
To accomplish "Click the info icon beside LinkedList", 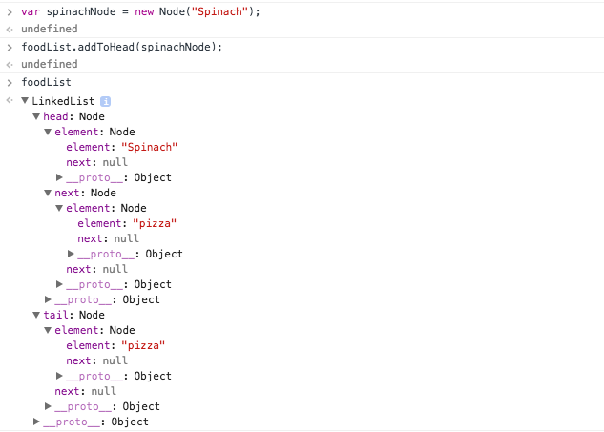I will point(105,101).
